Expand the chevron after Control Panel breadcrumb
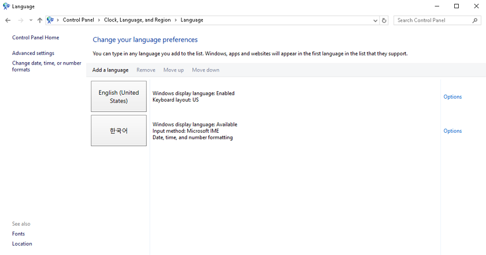The height and width of the screenshot is (255, 486). tap(99, 20)
